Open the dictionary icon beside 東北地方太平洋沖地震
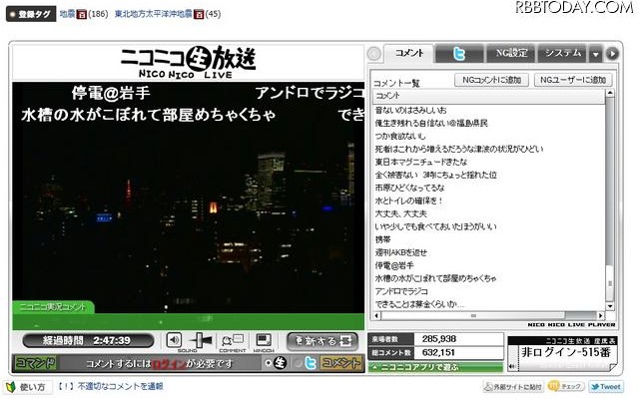Viewport: 639px width, 399px height. [199, 14]
